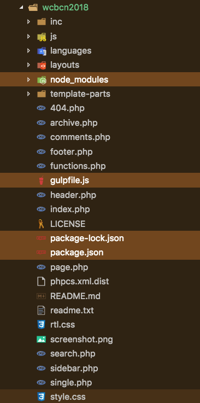This screenshot has width=200, height=403.
Task: Click the CSS3 icon beside rtl.css
Action: click(42, 325)
